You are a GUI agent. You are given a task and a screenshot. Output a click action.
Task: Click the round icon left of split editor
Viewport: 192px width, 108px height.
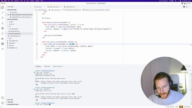point(184,7)
